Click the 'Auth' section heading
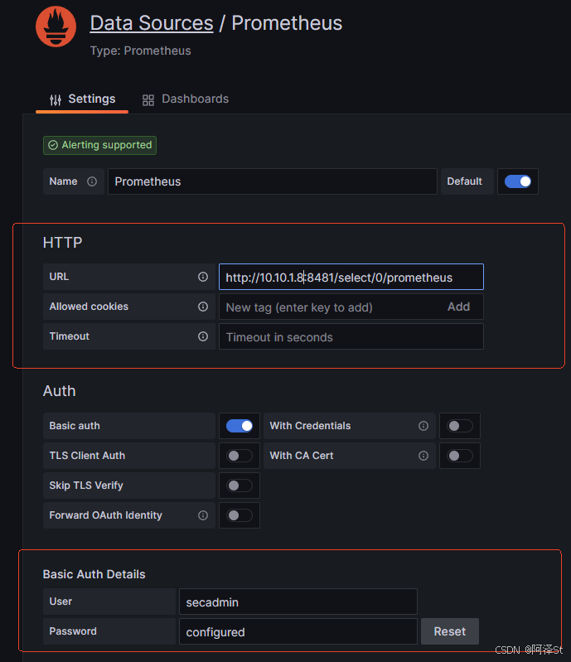The height and width of the screenshot is (662, 571). click(59, 391)
